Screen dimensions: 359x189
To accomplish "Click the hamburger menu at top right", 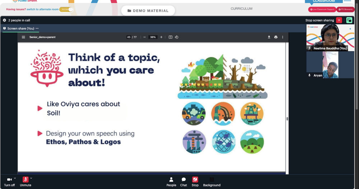I will point(347,1).
